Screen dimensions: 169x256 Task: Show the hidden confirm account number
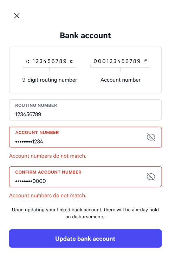pos(151,177)
